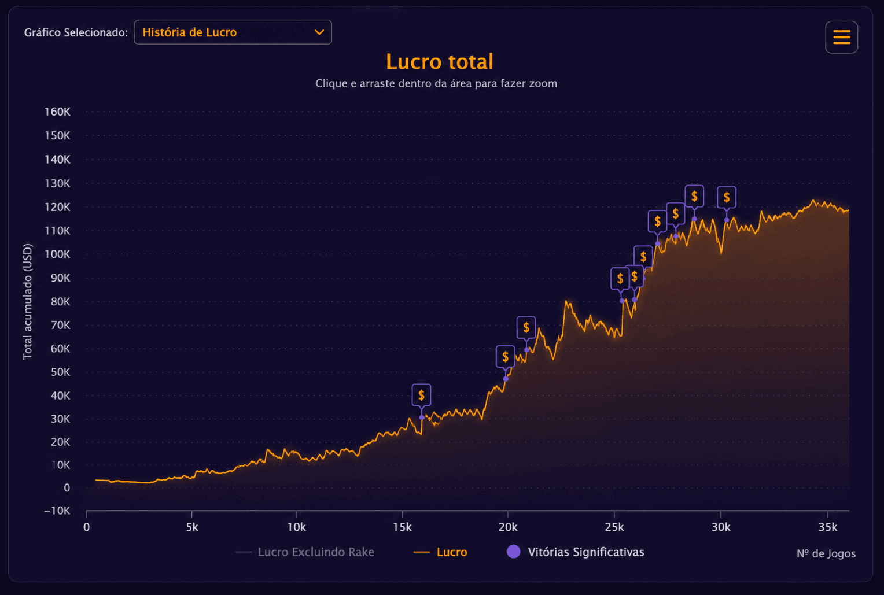Click the purple Vitórias Significativas legend dot
Viewport: 884px width, 595px height.
pos(513,552)
